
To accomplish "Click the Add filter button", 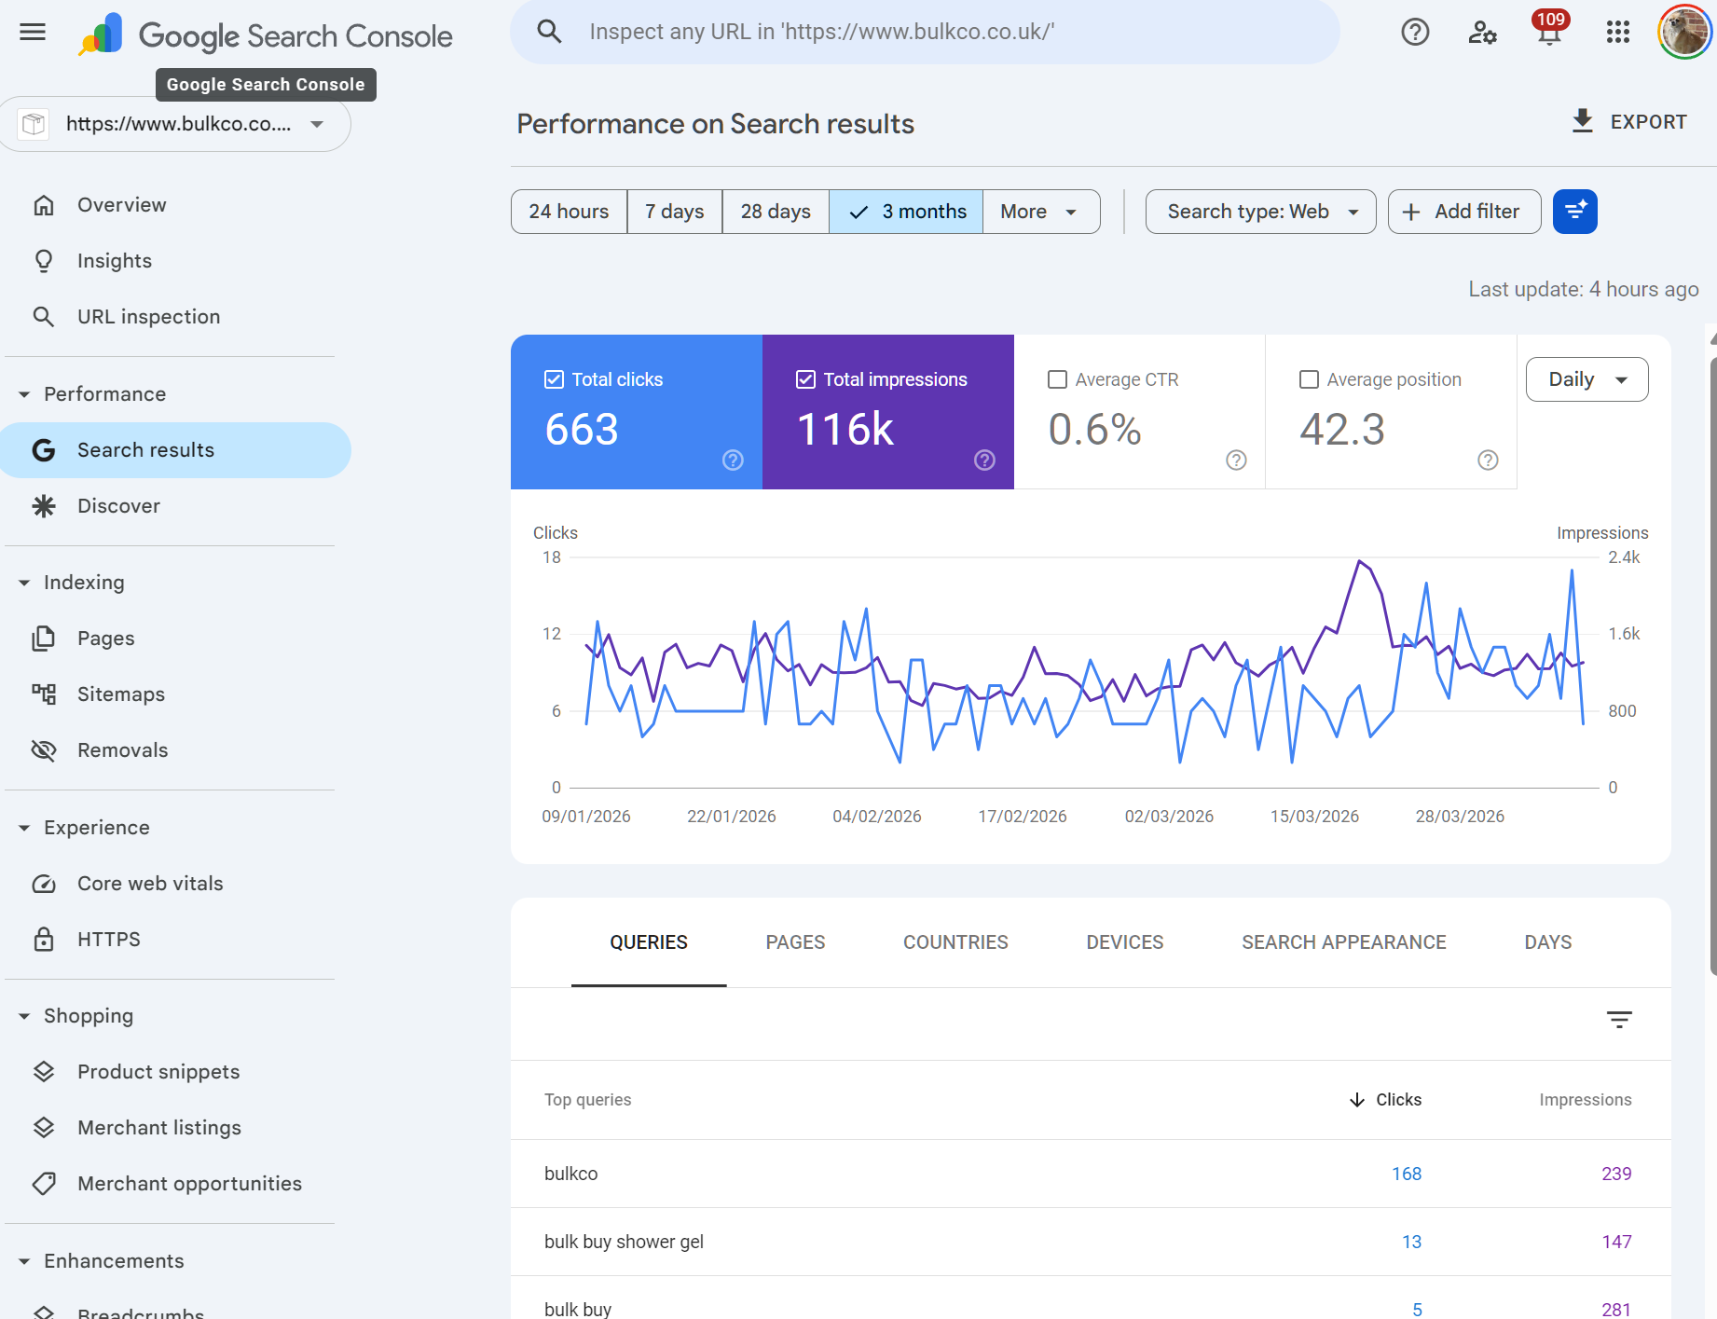I will point(1463,212).
